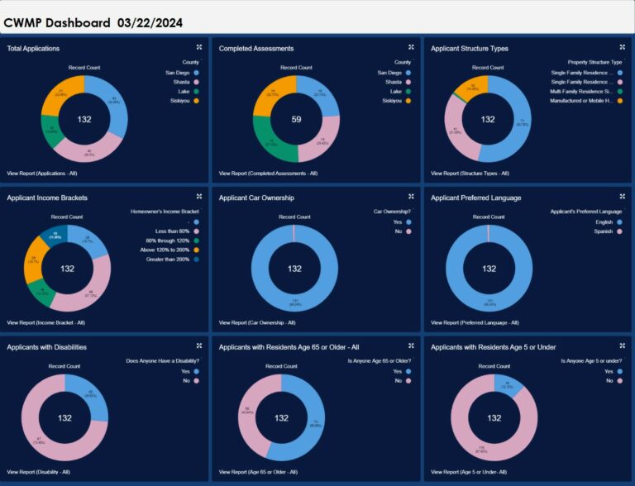Click San Diego legend swatch in Total Applications

195,73
